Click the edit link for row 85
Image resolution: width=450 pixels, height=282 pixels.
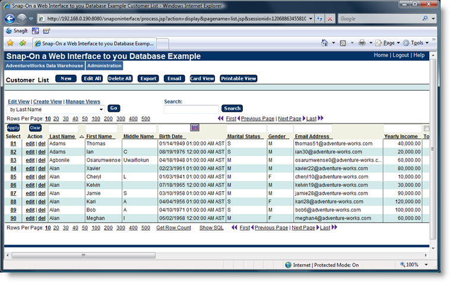30,177
